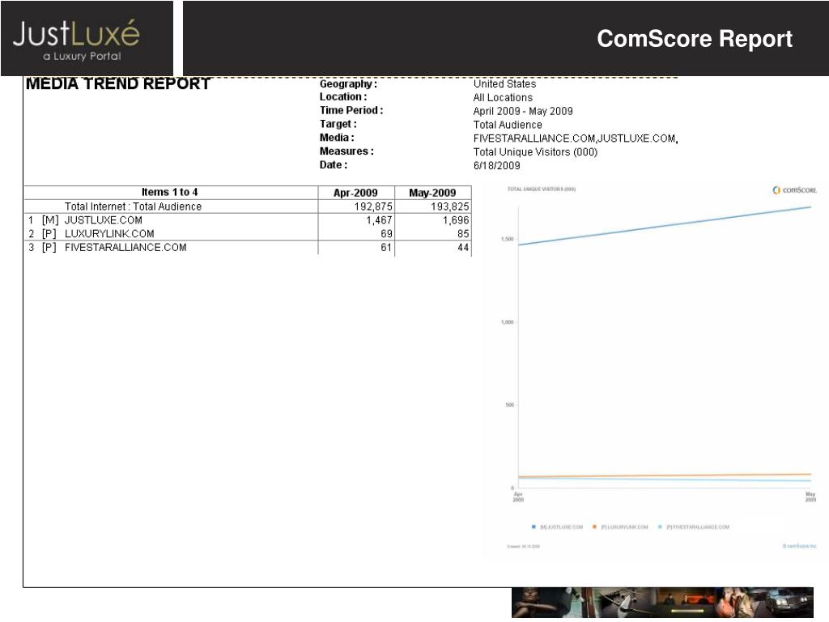Select the 'Time Period :' label

click(x=351, y=110)
